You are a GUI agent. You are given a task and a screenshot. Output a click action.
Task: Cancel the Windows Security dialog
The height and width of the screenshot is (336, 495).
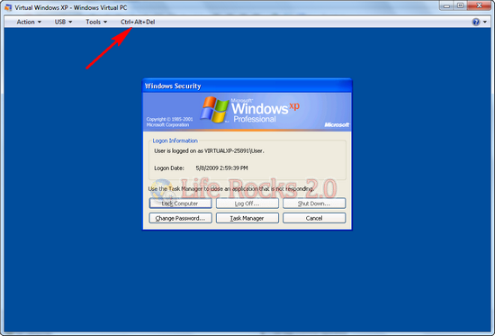(314, 218)
